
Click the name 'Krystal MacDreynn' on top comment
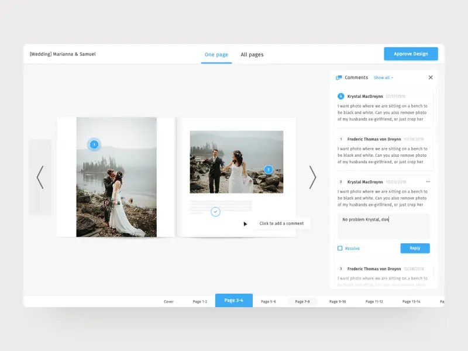[364, 97]
